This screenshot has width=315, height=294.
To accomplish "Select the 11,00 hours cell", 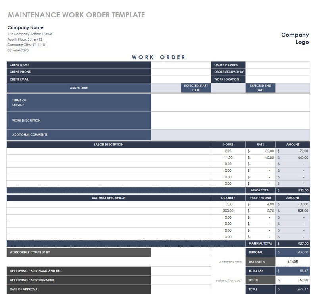I will 228,158.
